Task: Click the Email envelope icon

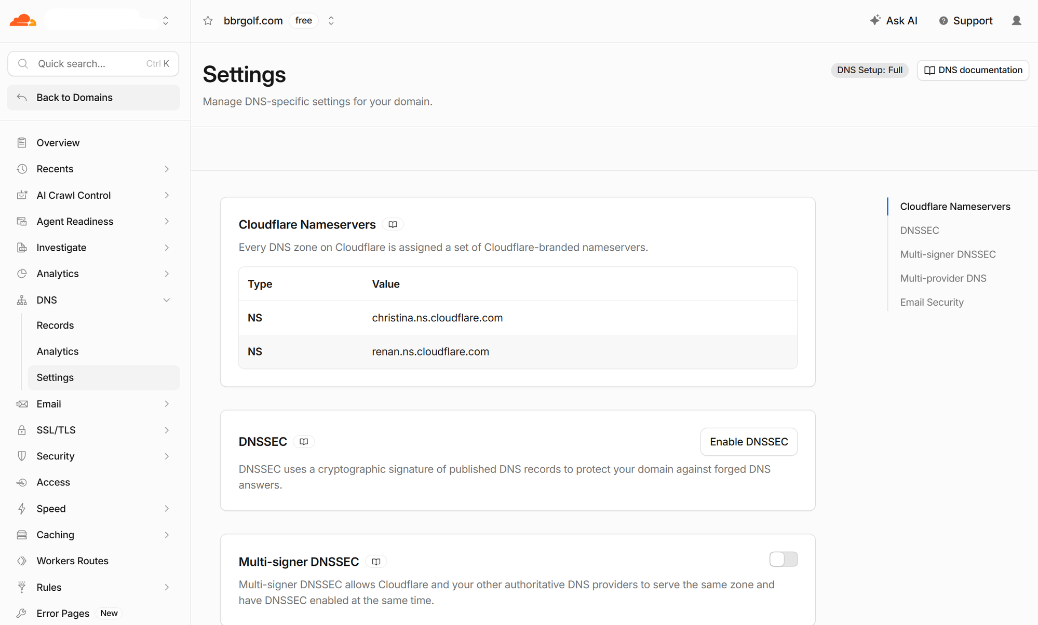Action: tap(22, 404)
